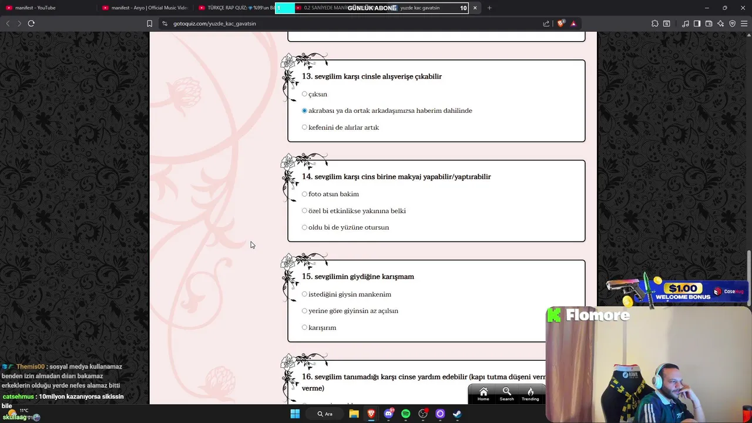Open the tab search icon in toolbar
Image resolution: width=752 pixels, height=423 pixels.
click(667, 23)
